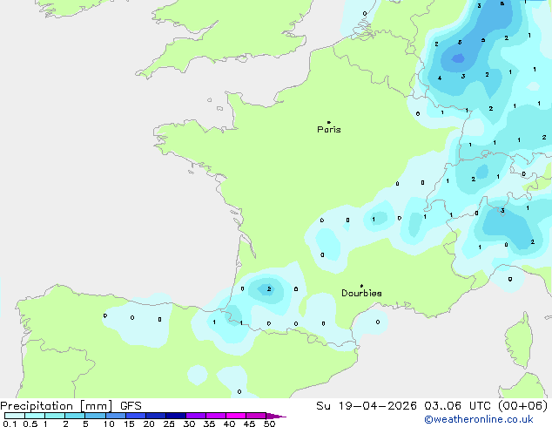Click the '(00+06)' forecast step text
Screen dimensions: 552x427
click(x=523, y=405)
